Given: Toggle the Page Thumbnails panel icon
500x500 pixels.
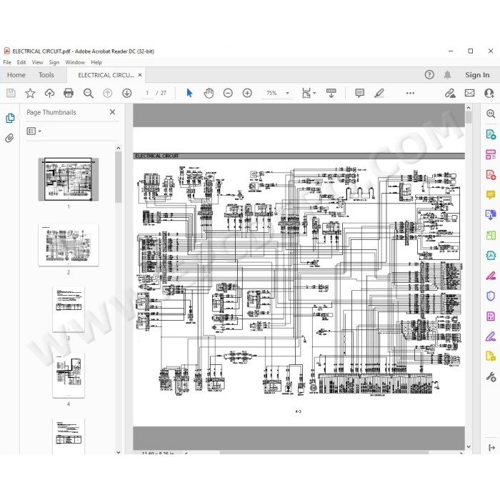Looking at the screenshot, I should [10, 118].
